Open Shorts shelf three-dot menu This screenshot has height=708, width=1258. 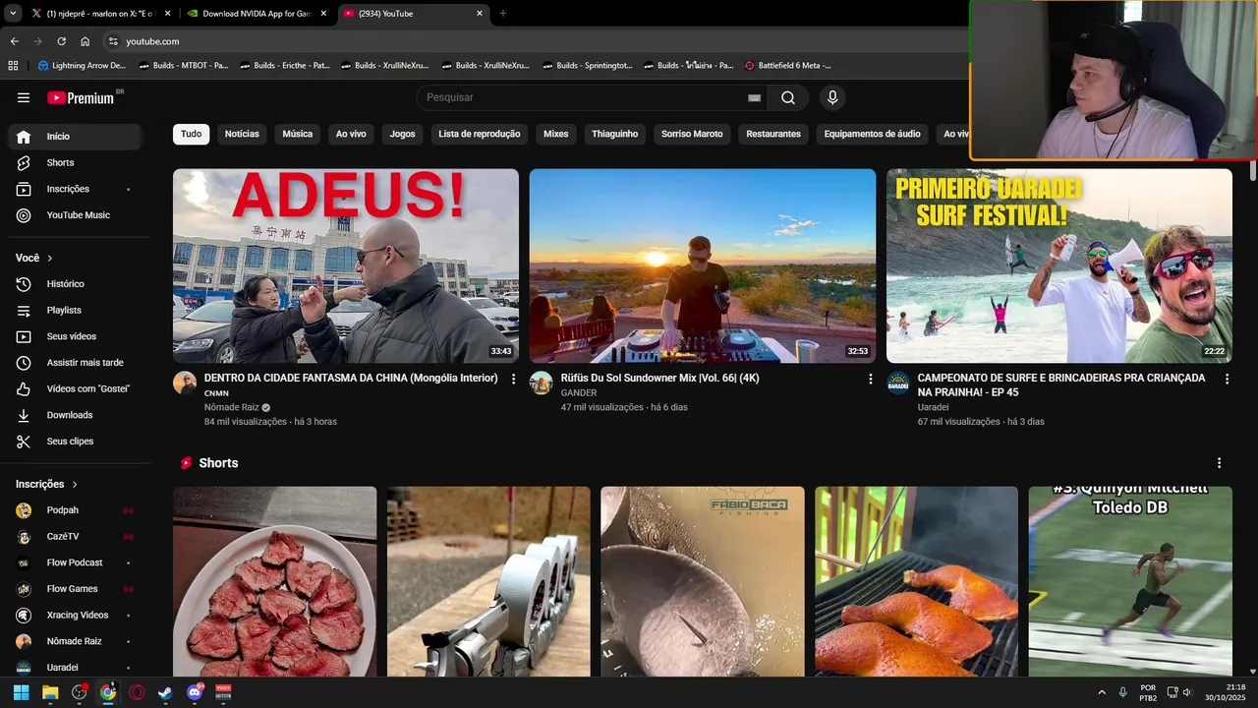(x=1220, y=463)
